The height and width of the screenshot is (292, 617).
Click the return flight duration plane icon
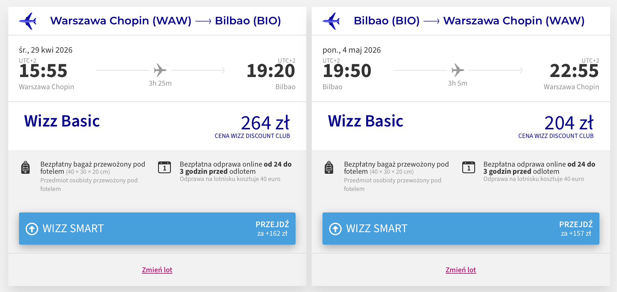pyautogui.click(x=458, y=70)
